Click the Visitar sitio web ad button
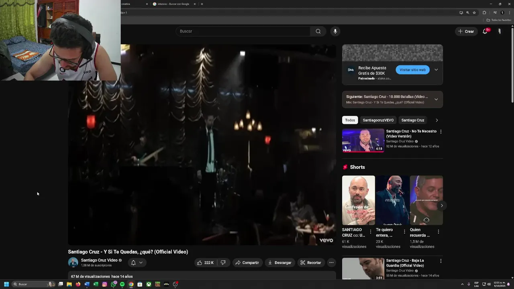Screen dimensions: 514x289 pos(412,70)
